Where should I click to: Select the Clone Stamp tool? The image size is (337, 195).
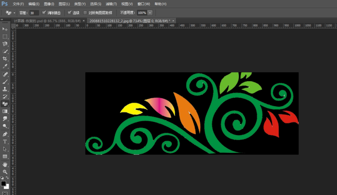tap(5, 89)
